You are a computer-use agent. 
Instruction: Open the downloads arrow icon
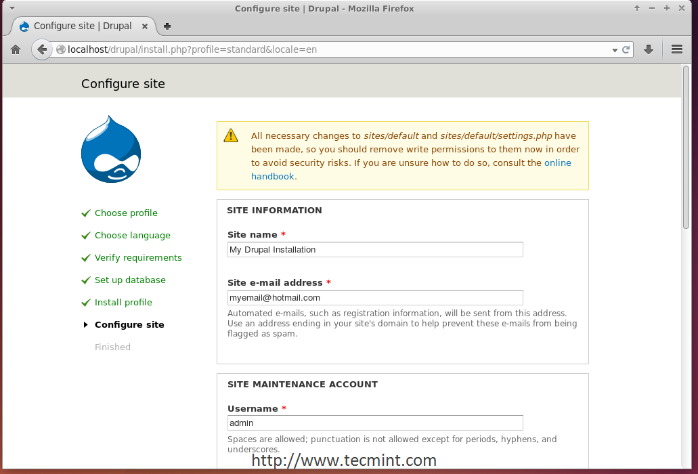(x=649, y=49)
